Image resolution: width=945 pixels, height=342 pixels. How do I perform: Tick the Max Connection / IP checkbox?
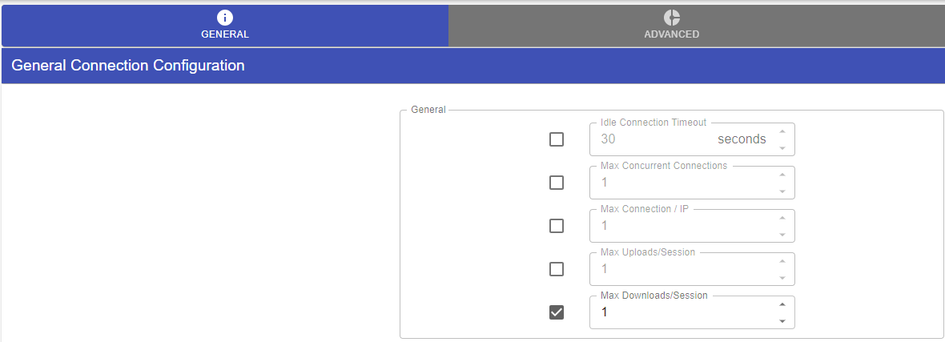point(557,226)
